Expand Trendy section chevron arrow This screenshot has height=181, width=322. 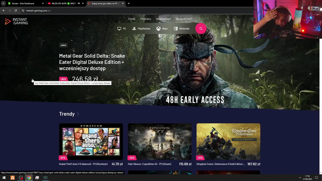(78, 114)
